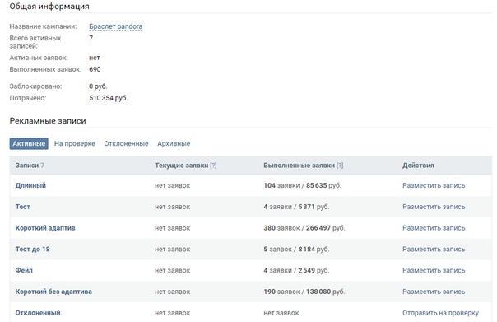The width and height of the screenshot is (497, 322).
Task: Go to the Архивные tab
Action: coord(174,144)
